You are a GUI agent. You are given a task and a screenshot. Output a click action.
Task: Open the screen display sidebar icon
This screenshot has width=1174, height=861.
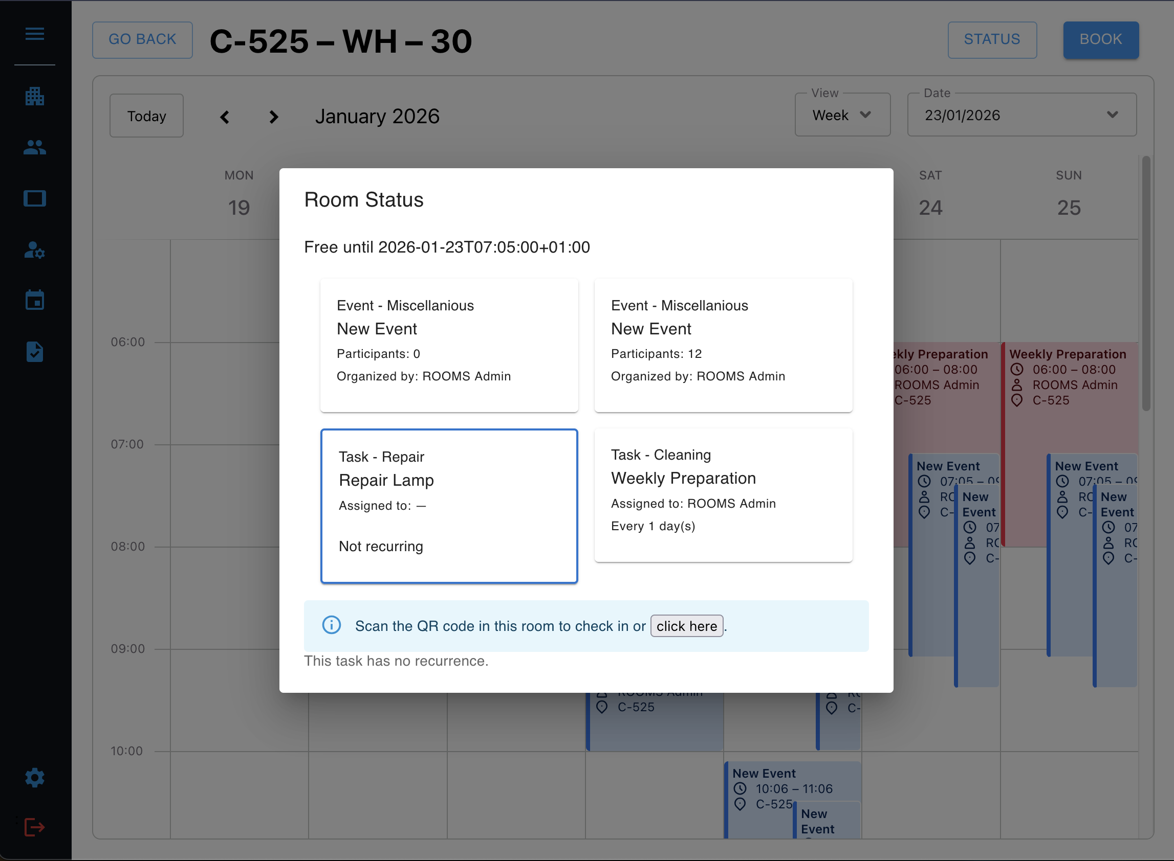pyautogui.click(x=34, y=198)
